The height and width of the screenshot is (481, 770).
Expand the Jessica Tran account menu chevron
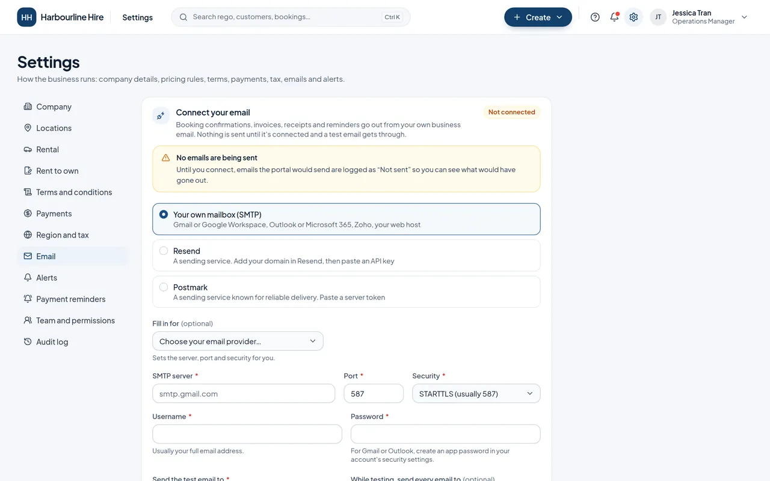pyautogui.click(x=744, y=17)
